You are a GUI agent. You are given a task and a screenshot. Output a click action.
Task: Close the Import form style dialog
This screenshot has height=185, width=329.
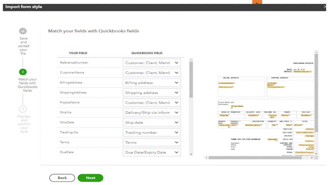[x=325, y=7]
